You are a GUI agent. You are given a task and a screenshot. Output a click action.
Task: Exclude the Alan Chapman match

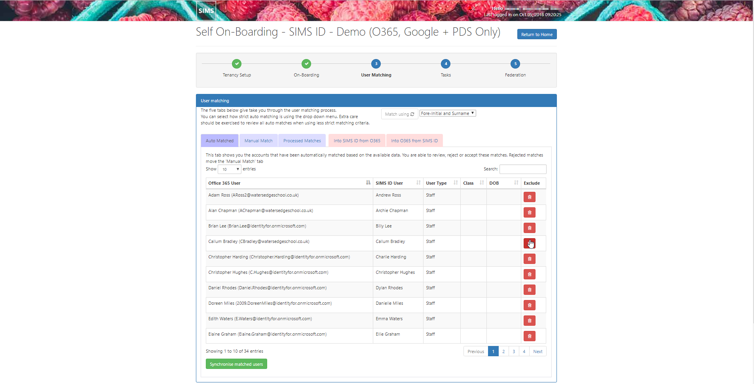(x=529, y=212)
